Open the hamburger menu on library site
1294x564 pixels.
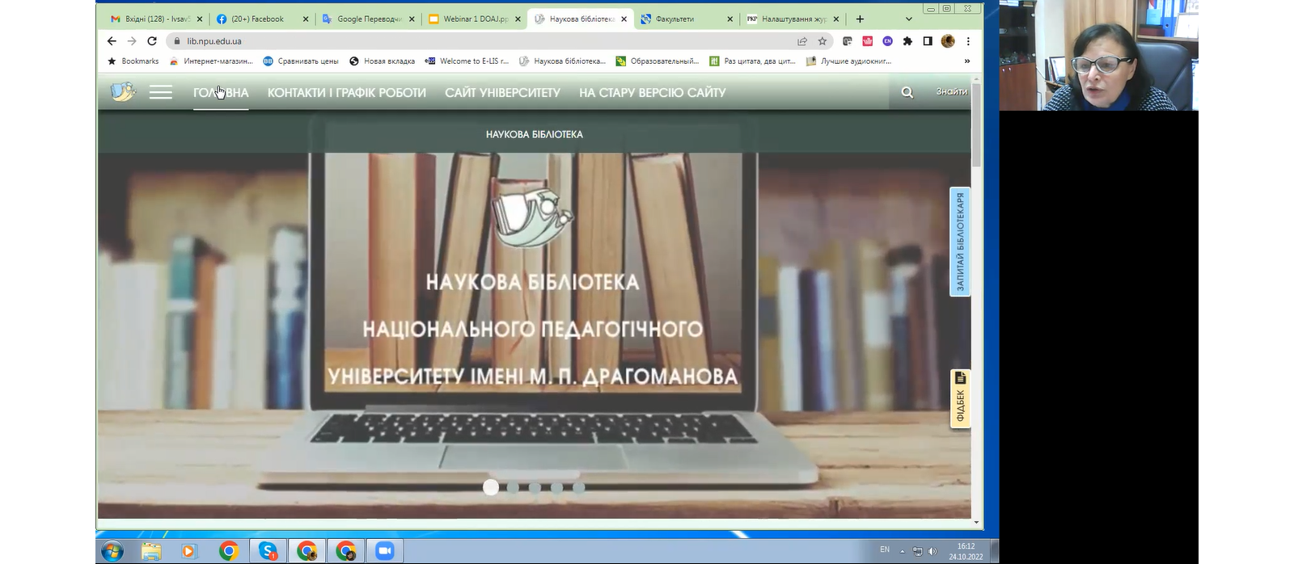(160, 92)
